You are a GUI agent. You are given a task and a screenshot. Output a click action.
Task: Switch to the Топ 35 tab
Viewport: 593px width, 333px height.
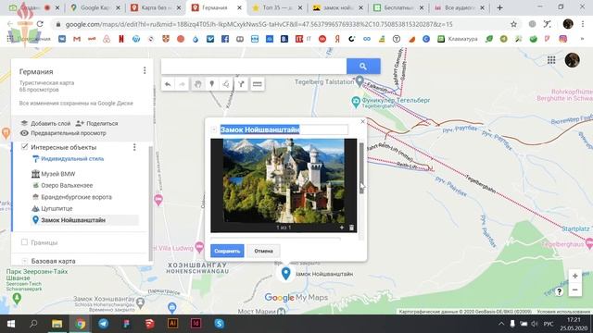tap(277, 7)
